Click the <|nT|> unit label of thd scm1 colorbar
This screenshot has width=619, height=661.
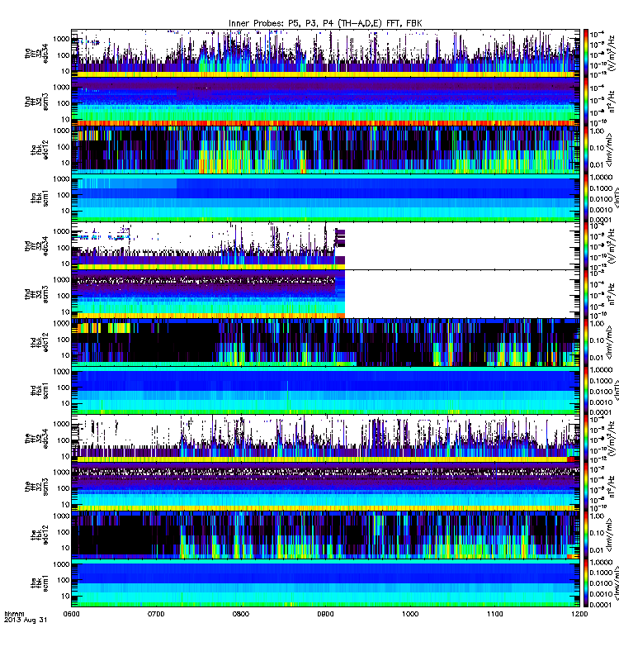click(x=616, y=390)
